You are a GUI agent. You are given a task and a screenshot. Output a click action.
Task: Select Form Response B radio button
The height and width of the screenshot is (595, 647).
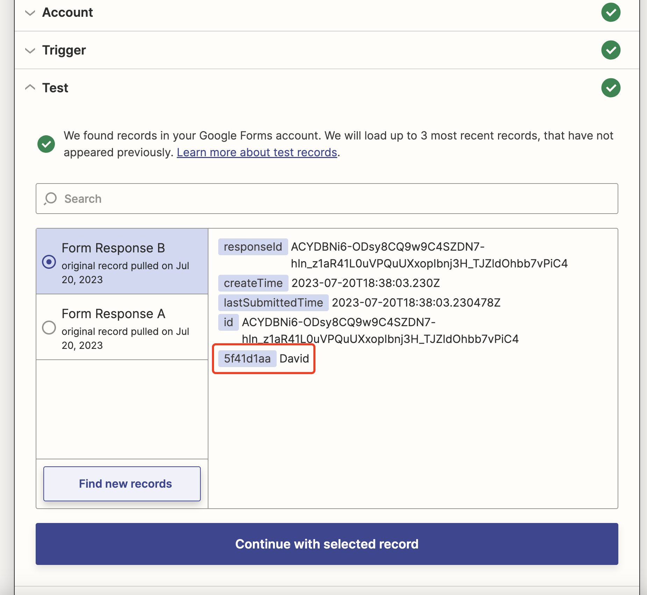point(49,262)
